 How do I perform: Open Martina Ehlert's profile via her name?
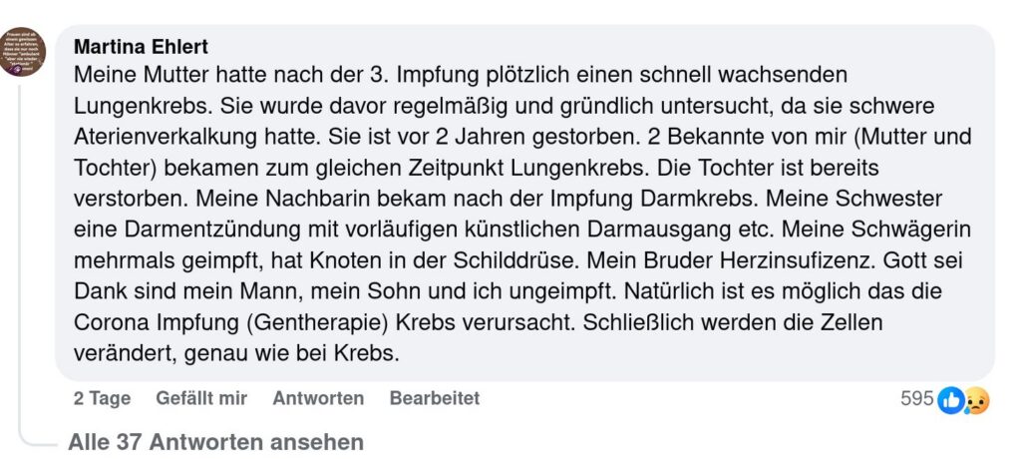tap(141, 46)
